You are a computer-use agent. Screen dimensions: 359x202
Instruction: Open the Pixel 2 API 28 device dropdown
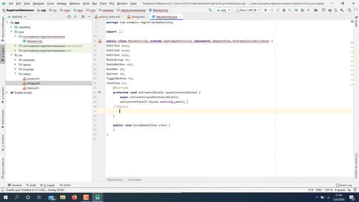pyautogui.click(x=247, y=10)
